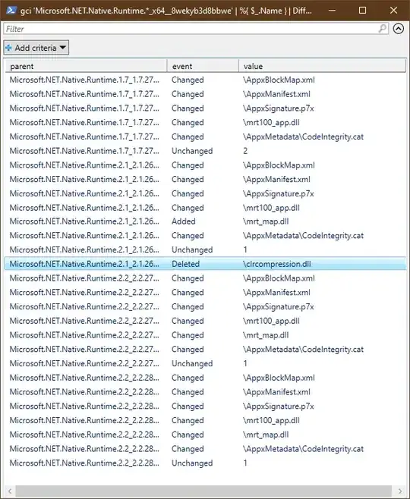Sort by the parent column header
Viewport: 410px width, 499px height.
86,66
